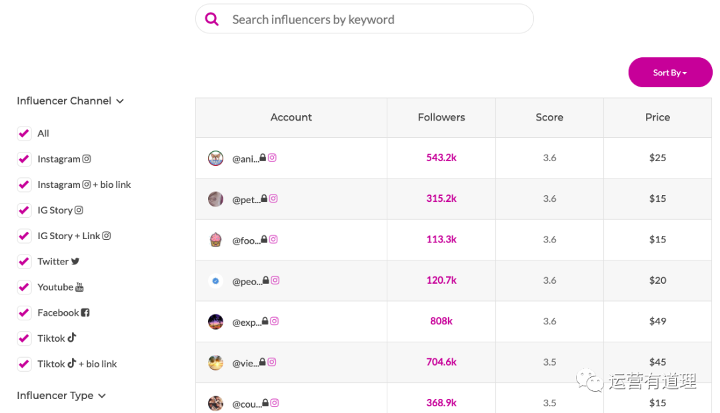Toggle Tiktok + bio link checkbox
720x413 pixels.
click(x=24, y=364)
